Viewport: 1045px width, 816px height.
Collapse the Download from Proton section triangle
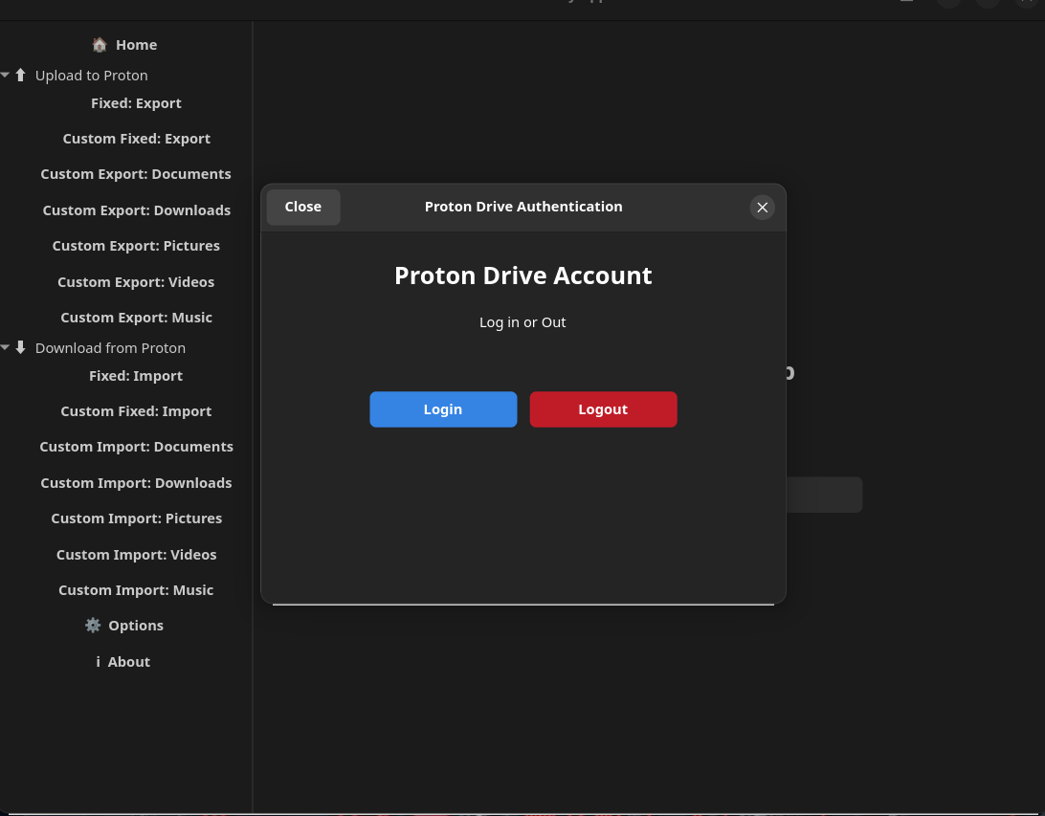[6, 347]
